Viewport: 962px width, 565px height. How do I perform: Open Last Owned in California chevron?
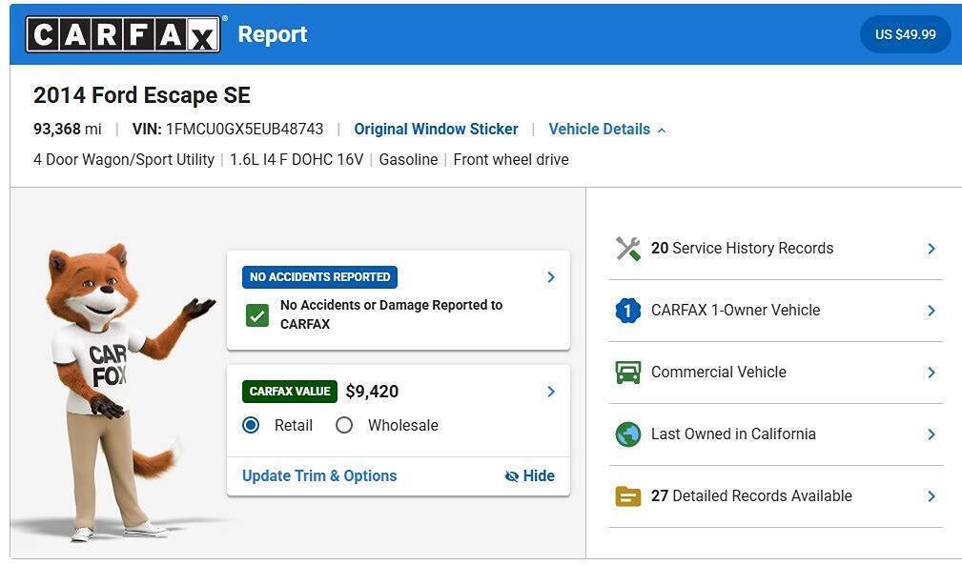(931, 434)
